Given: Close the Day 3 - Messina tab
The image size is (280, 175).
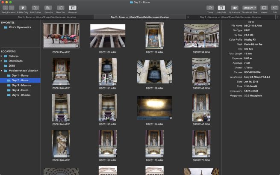Looking at the screenshot, I should point(188,17).
